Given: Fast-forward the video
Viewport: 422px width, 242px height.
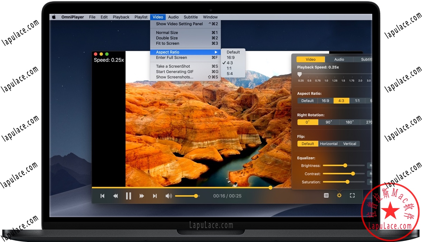Looking at the screenshot, I should 142,196.
